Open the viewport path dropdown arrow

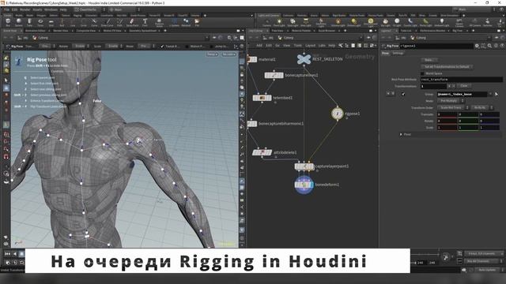(206, 38)
